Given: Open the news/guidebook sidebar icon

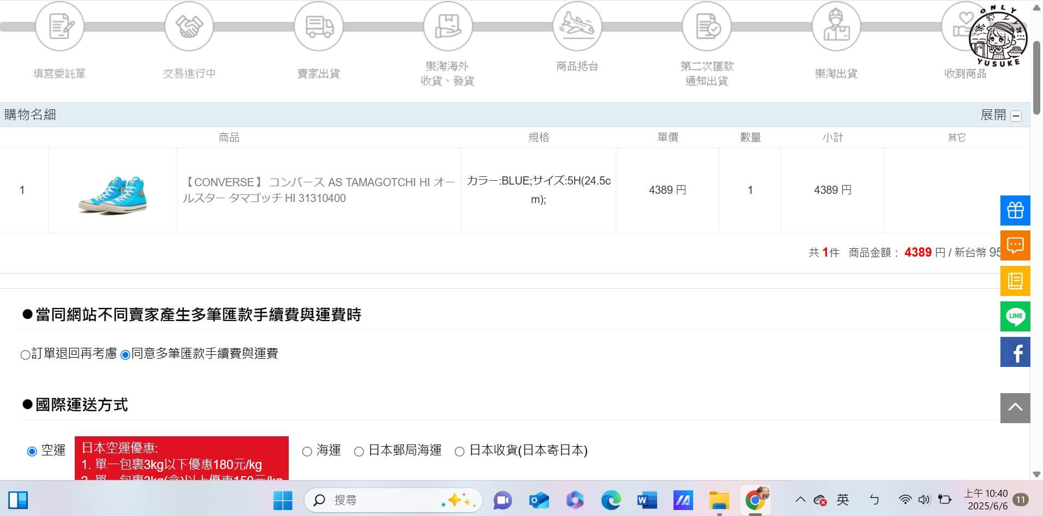Looking at the screenshot, I should point(1015,281).
